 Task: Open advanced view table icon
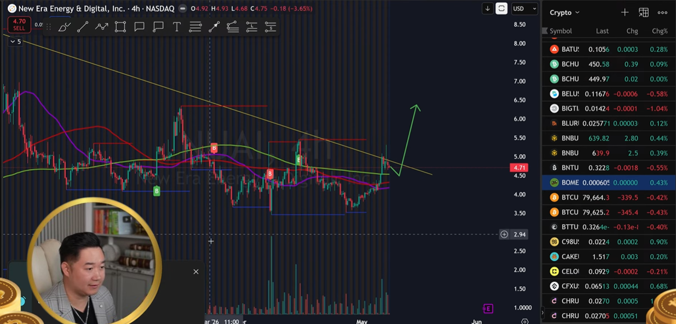tap(644, 12)
